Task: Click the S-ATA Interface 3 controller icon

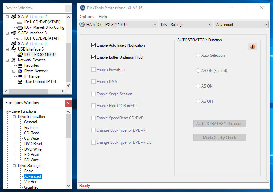Action: click(x=14, y=33)
